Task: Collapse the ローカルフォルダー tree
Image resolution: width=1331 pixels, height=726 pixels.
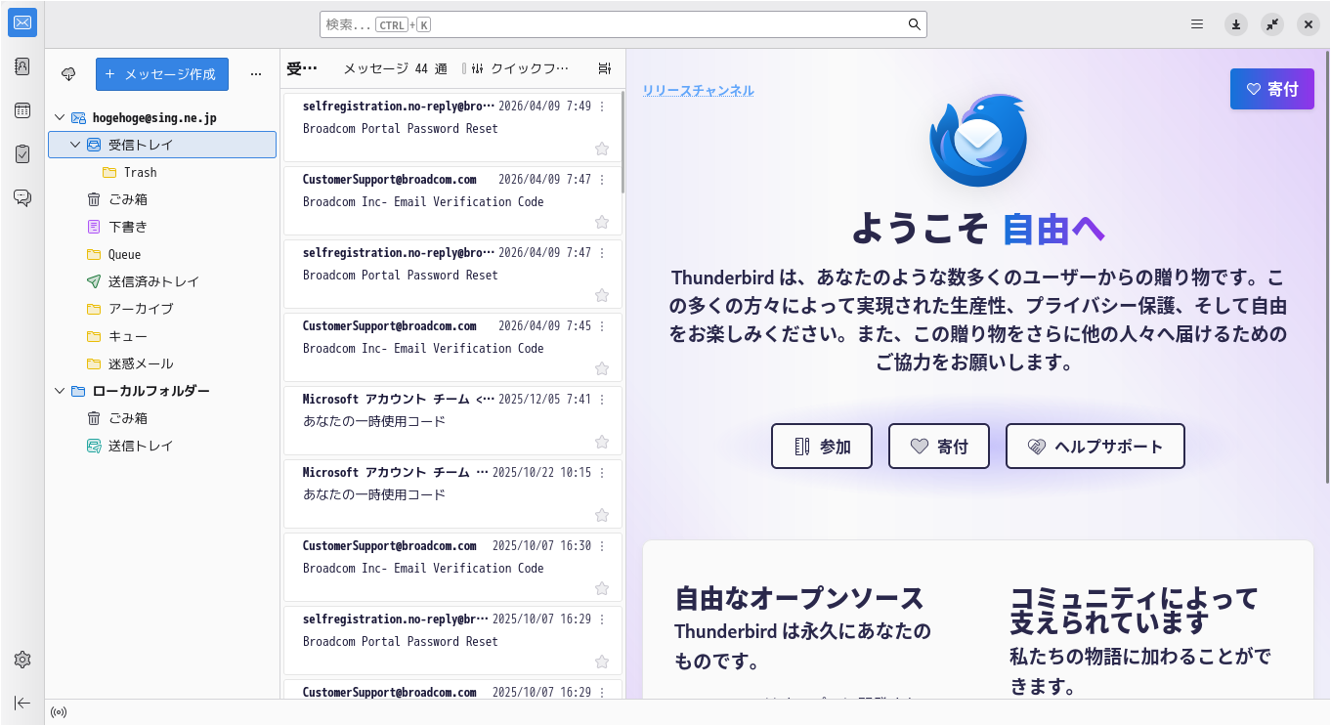Action: pos(61,391)
